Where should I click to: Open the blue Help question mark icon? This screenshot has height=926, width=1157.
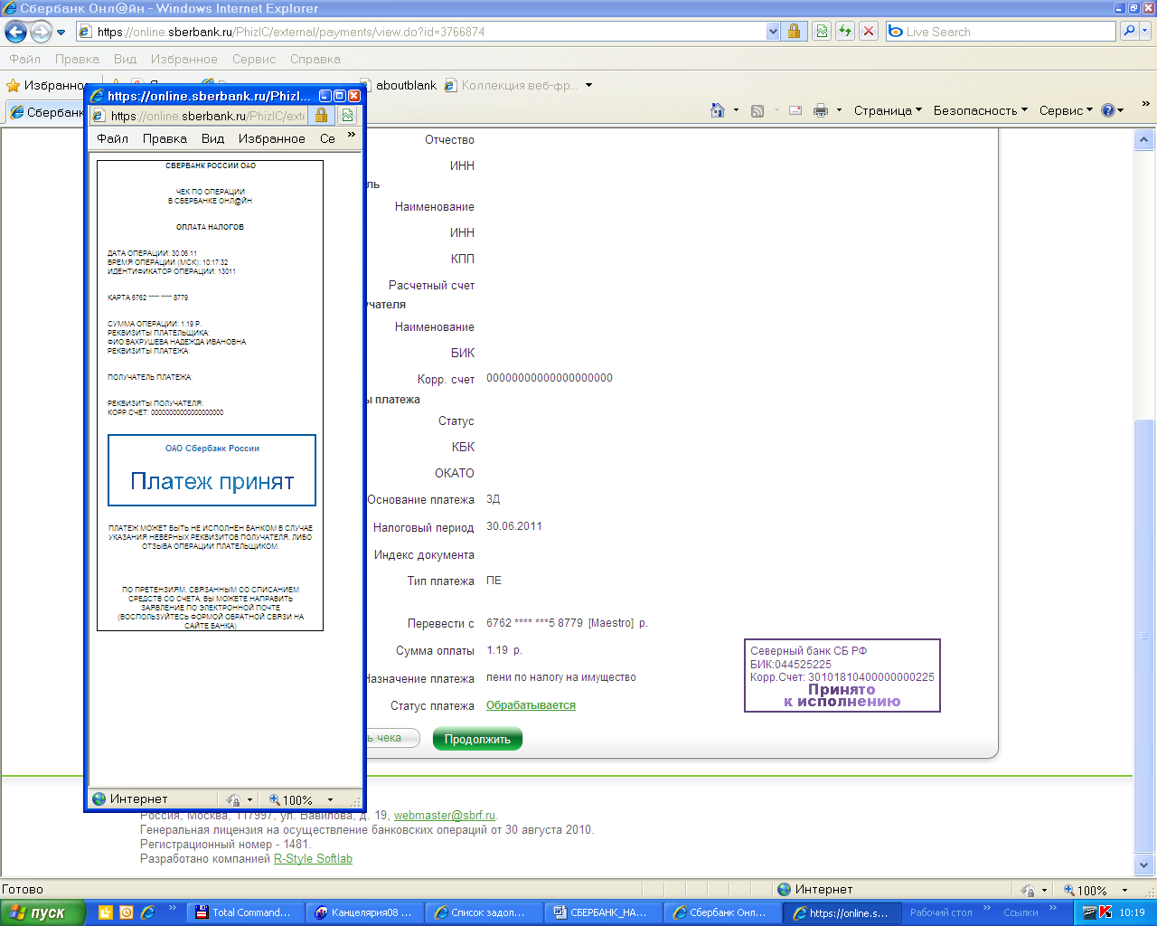coord(1108,110)
